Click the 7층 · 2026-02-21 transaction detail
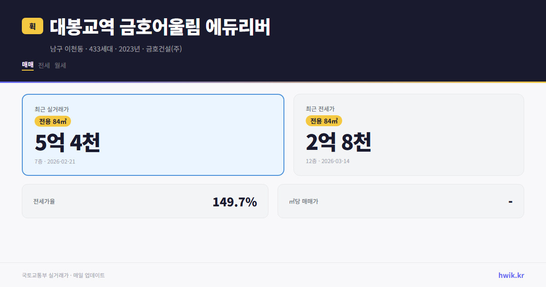The image size is (546, 287). [x=55, y=162]
